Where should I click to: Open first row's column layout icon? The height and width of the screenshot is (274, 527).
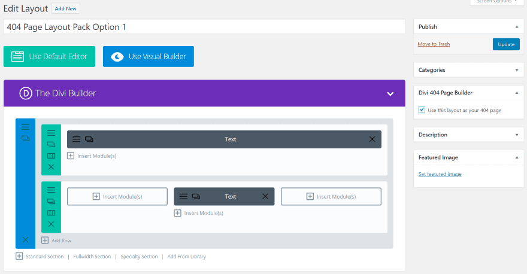coord(51,156)
